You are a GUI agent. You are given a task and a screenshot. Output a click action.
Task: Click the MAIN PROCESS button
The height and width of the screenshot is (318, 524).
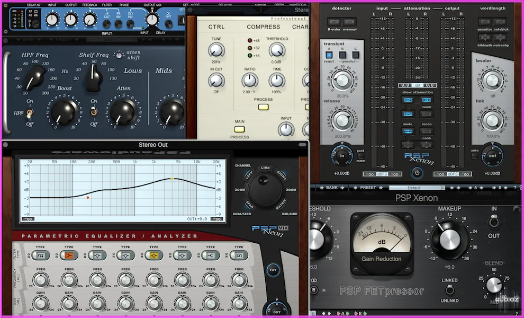[239, 129]
